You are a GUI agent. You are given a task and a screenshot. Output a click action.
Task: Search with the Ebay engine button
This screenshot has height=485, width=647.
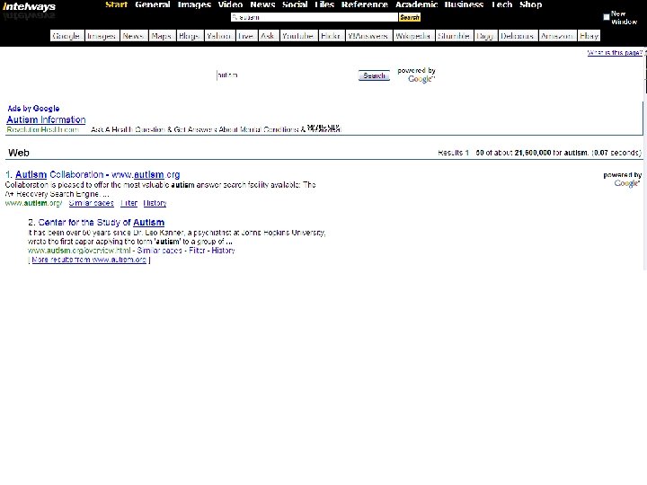coord(589,36)
